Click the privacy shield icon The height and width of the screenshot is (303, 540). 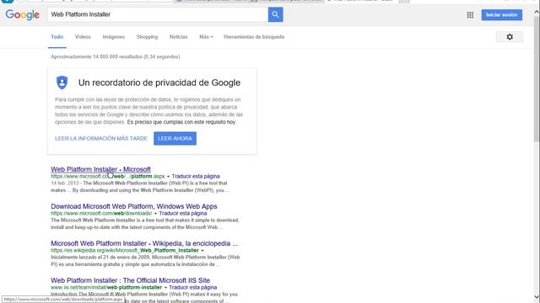tap(62, 82)
